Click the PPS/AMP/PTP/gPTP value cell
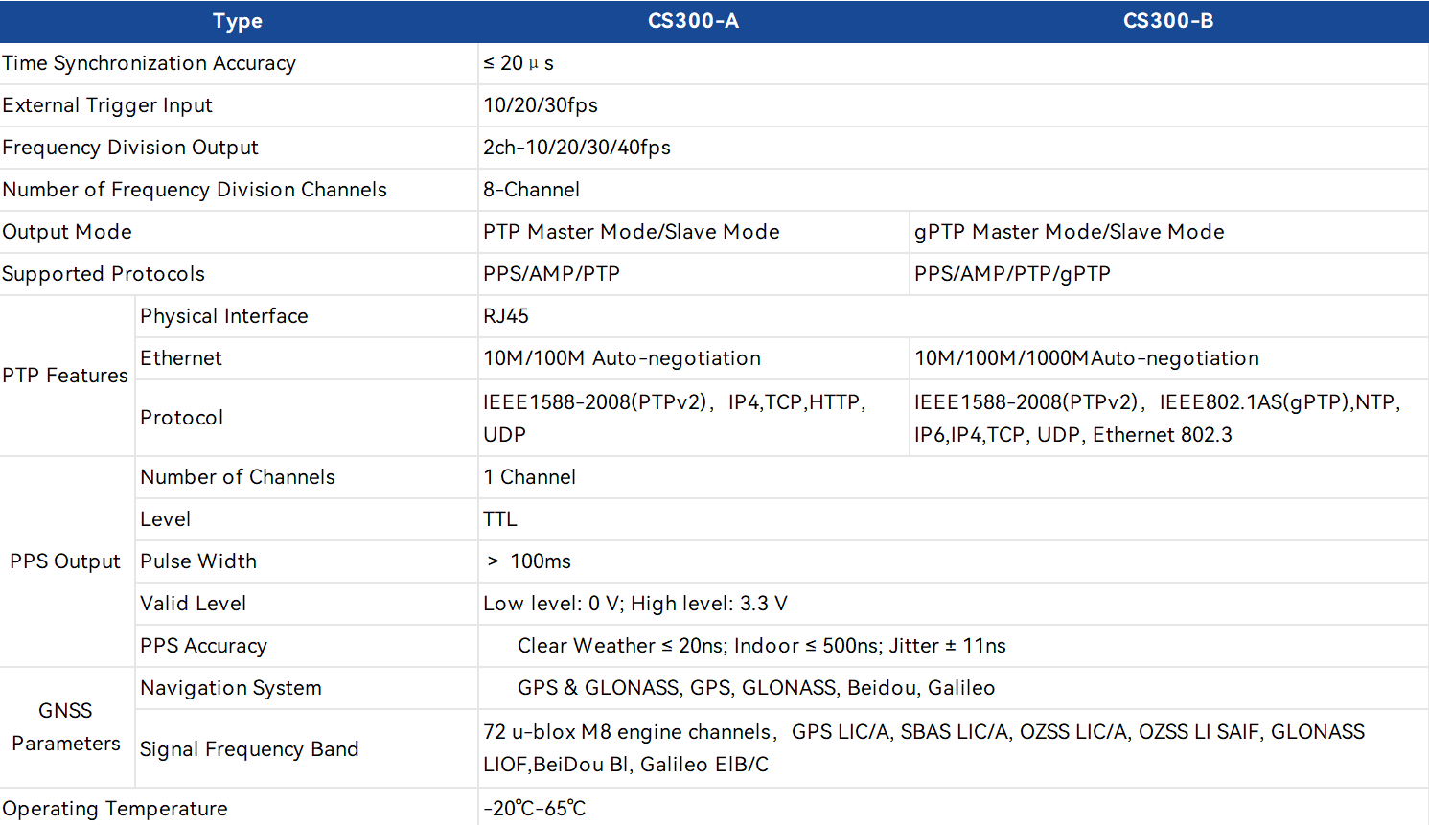 click(x=1013, y=274)
